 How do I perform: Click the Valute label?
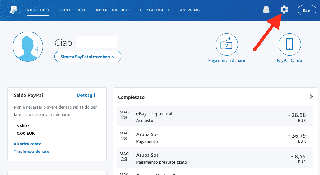click(23, 126)
